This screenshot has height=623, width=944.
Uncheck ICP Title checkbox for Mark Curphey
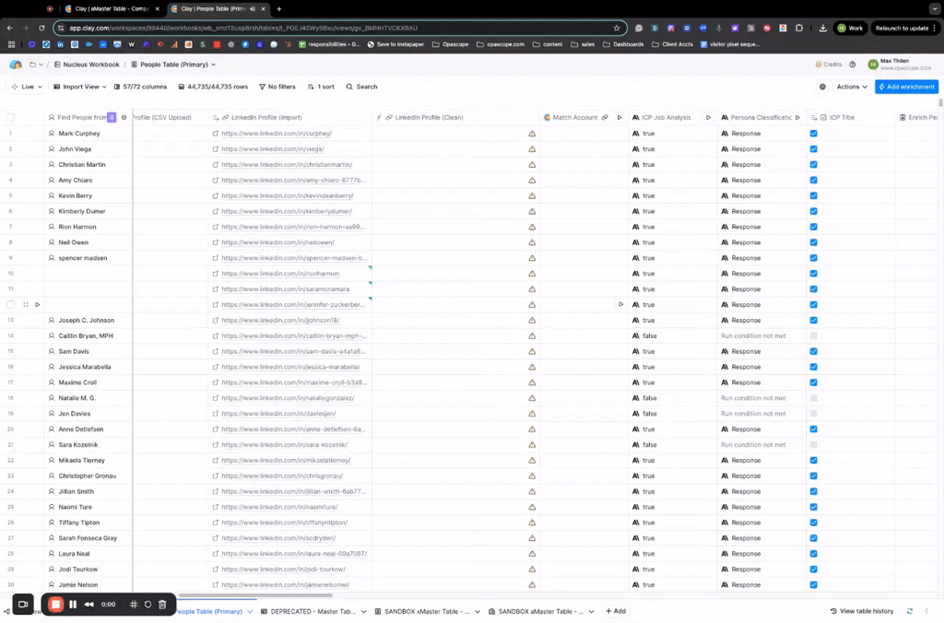[813, 134]
